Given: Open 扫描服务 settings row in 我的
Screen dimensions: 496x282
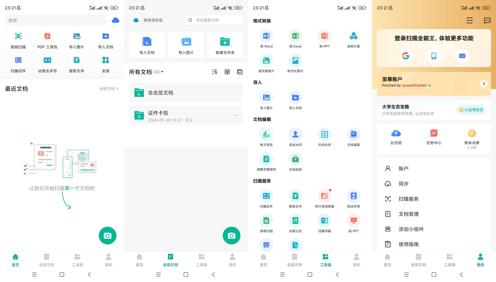Looking at the screenshot, I should (x=434, y=199).
